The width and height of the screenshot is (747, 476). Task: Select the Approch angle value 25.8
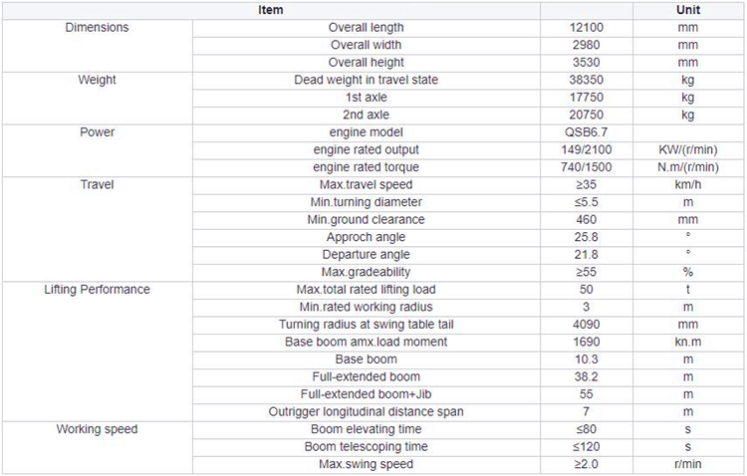click(586, 237)
